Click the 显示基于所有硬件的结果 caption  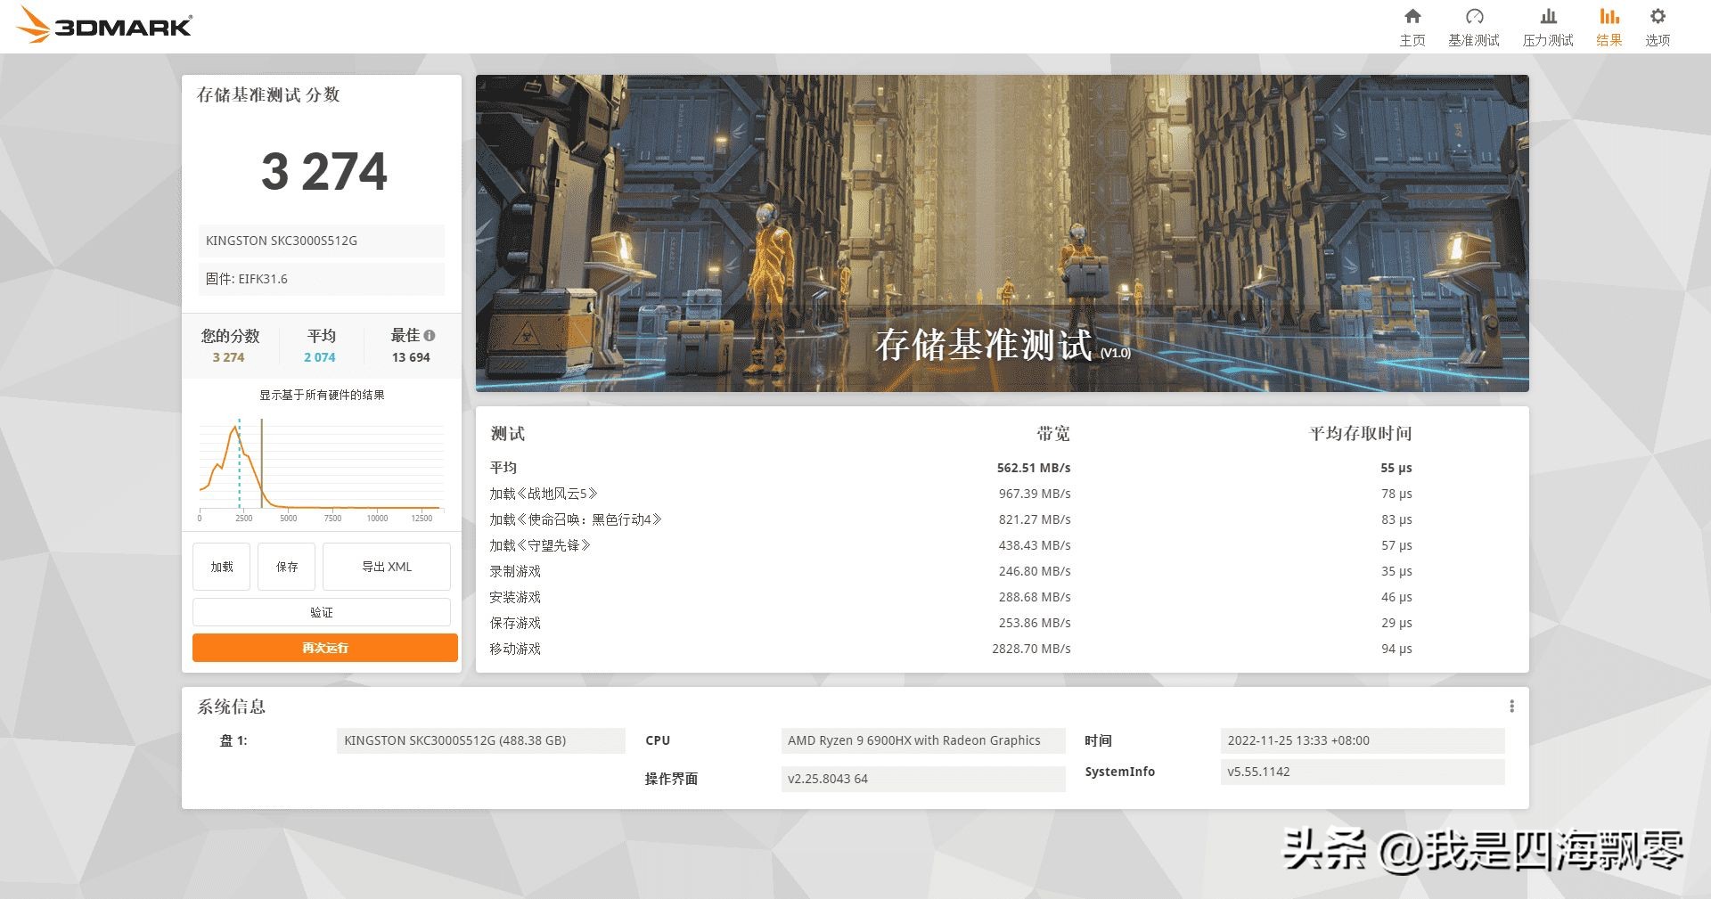pyautogui.click(x=322, y=395)
